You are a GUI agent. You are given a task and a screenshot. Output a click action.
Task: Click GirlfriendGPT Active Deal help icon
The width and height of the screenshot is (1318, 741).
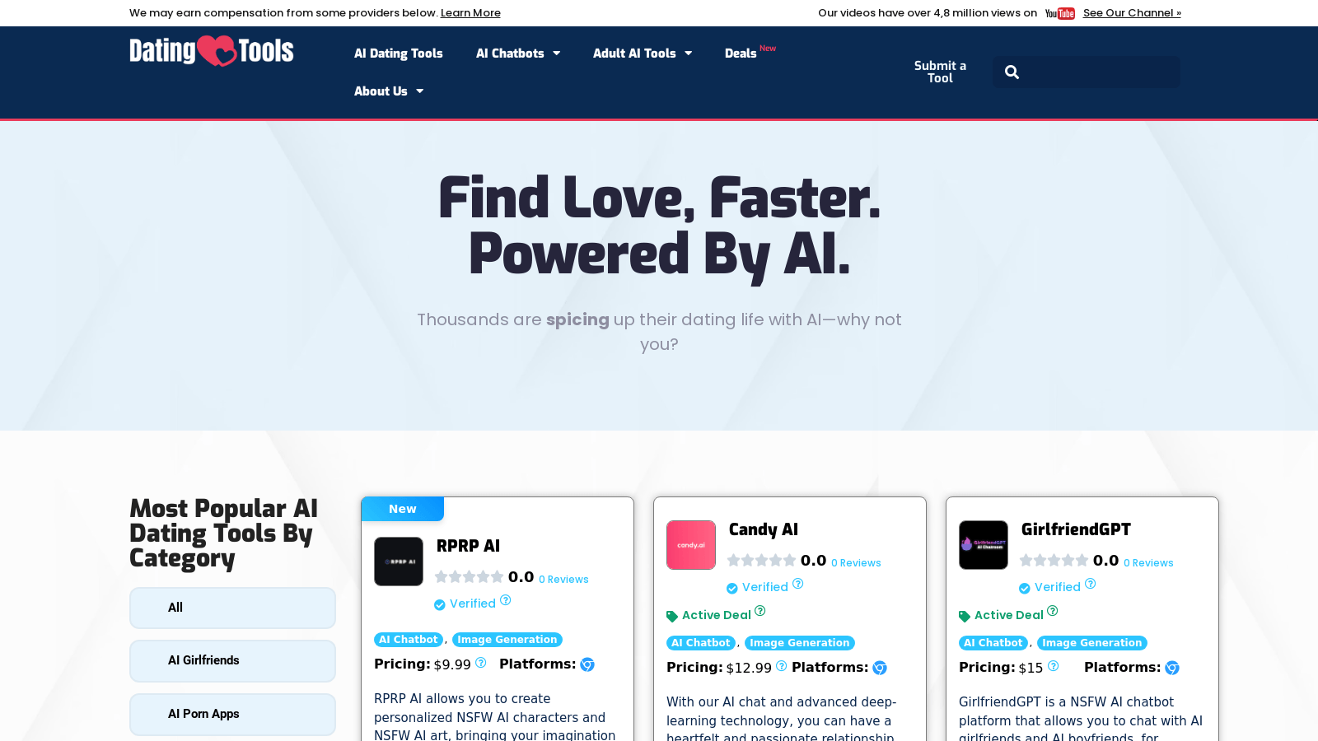(x=1053, y=611)
